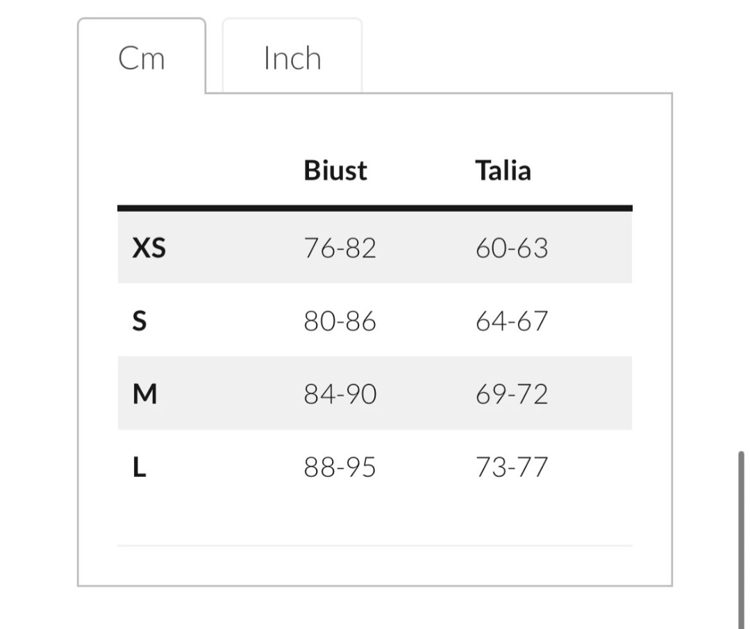Viewport: 750px width, 629px height.
Task: Select the S size label
Action: pos(140,321)
